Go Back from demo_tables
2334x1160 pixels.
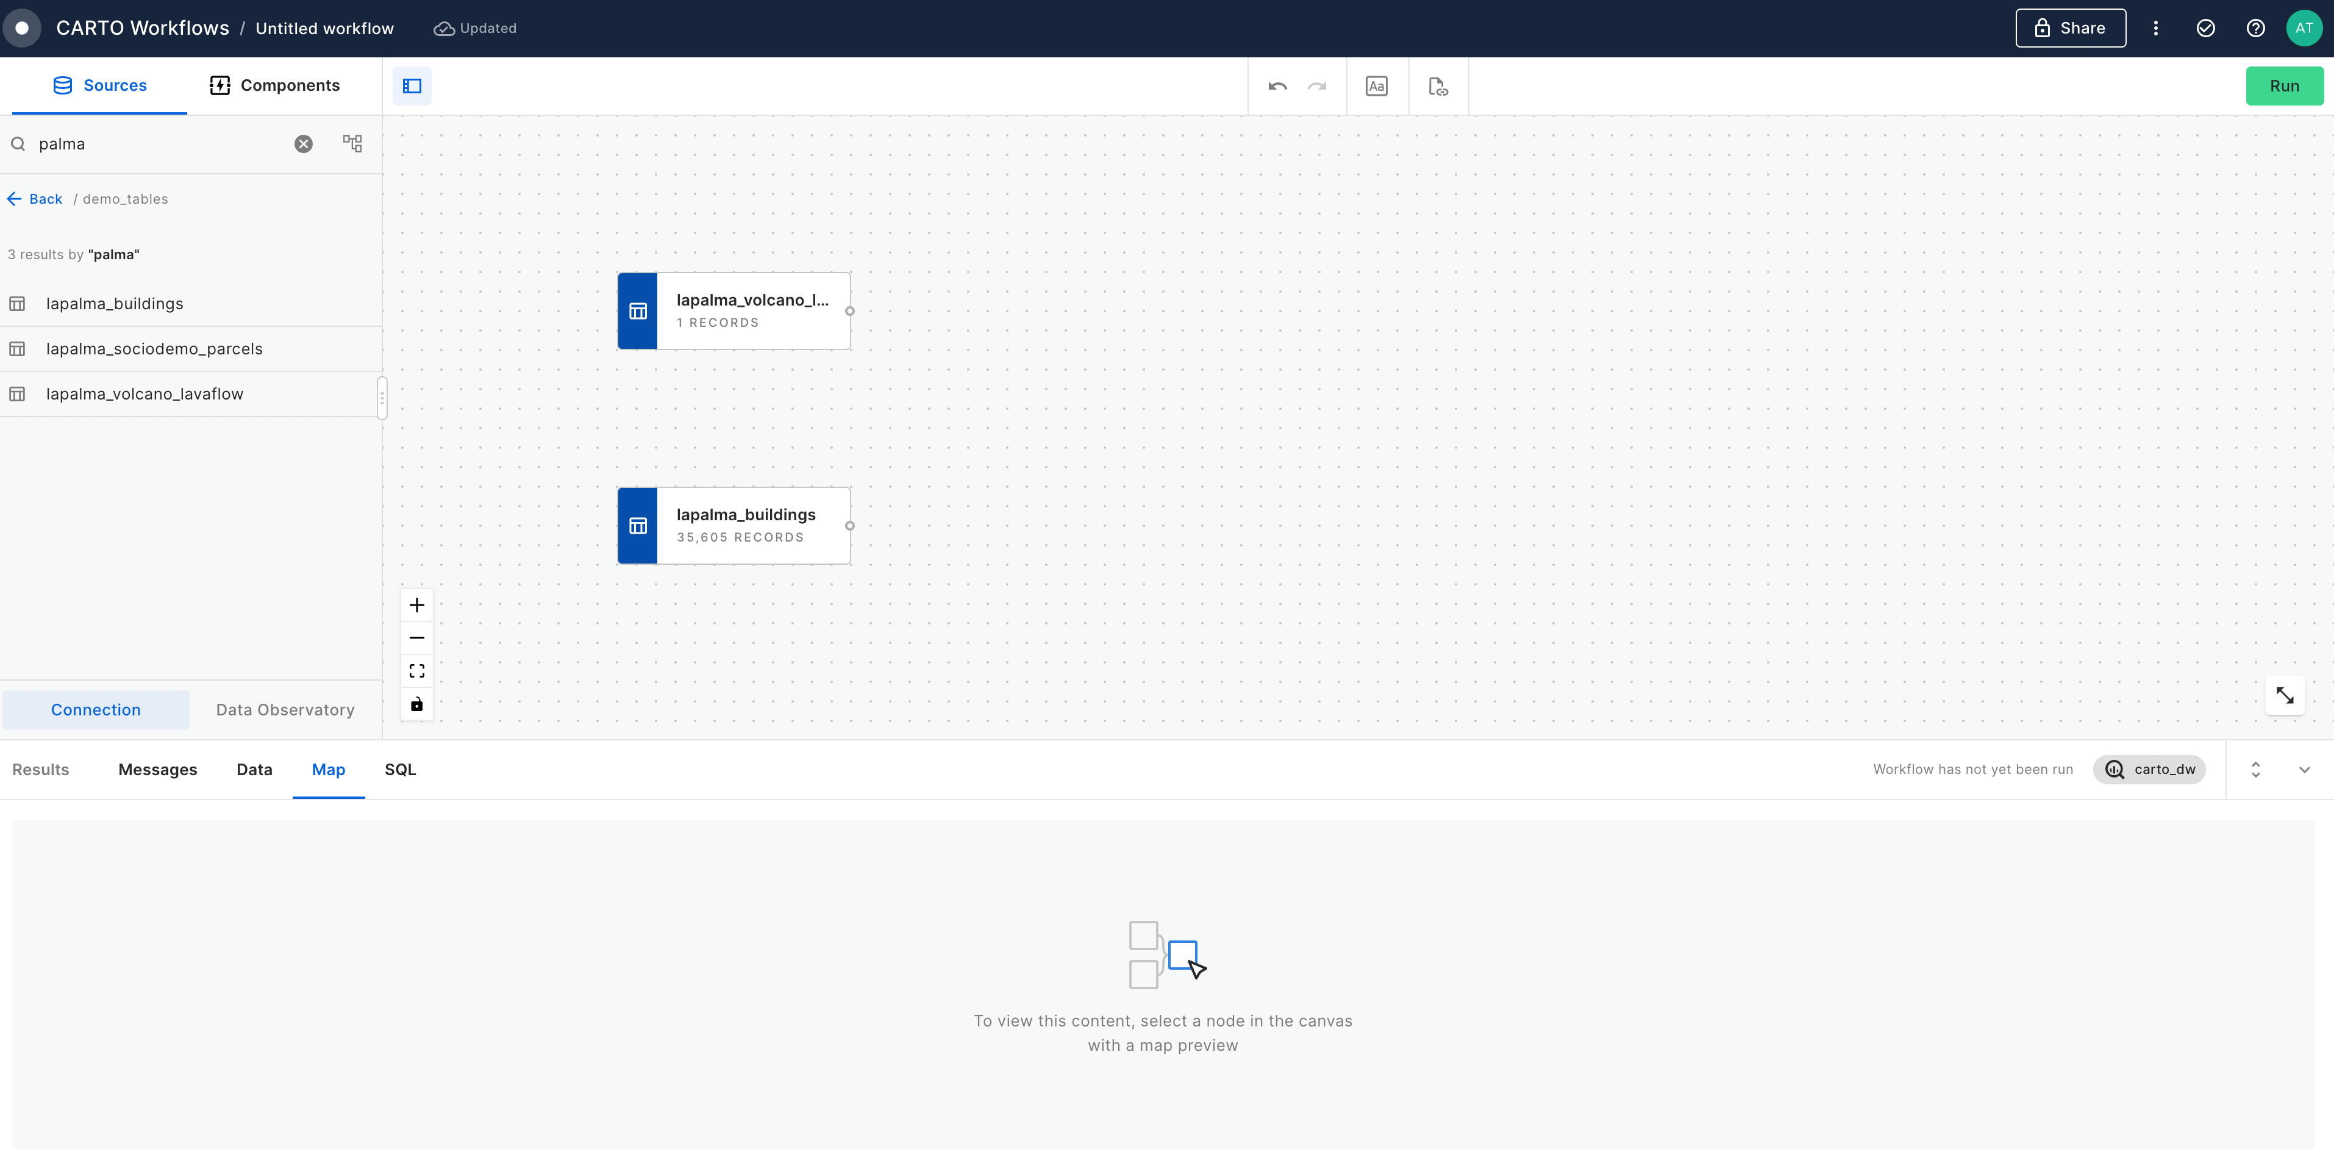coord(34,198)
